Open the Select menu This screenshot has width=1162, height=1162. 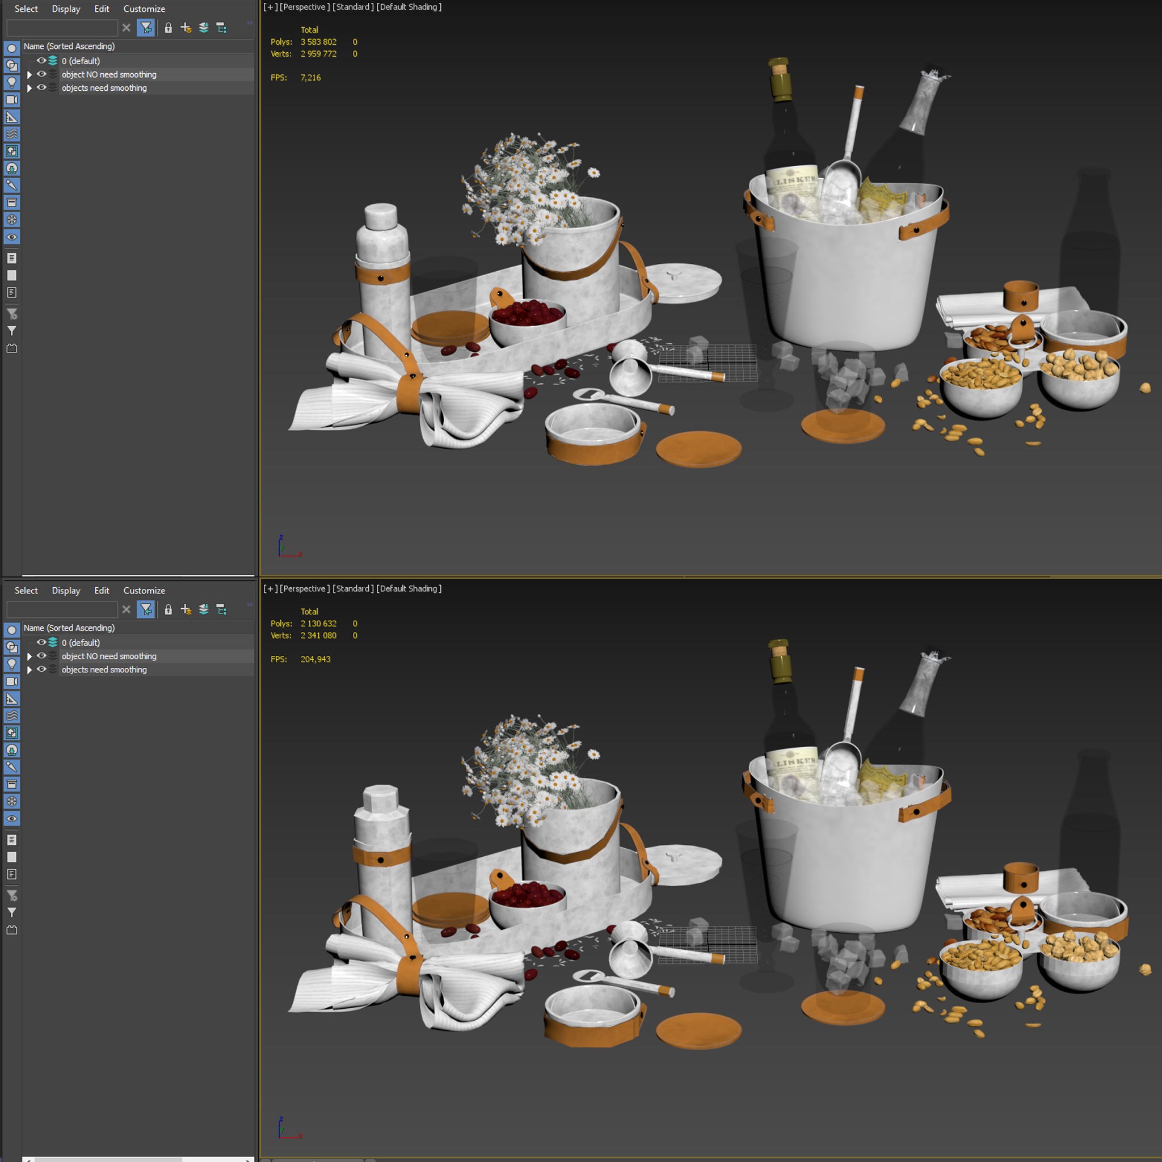pos(26,9)
